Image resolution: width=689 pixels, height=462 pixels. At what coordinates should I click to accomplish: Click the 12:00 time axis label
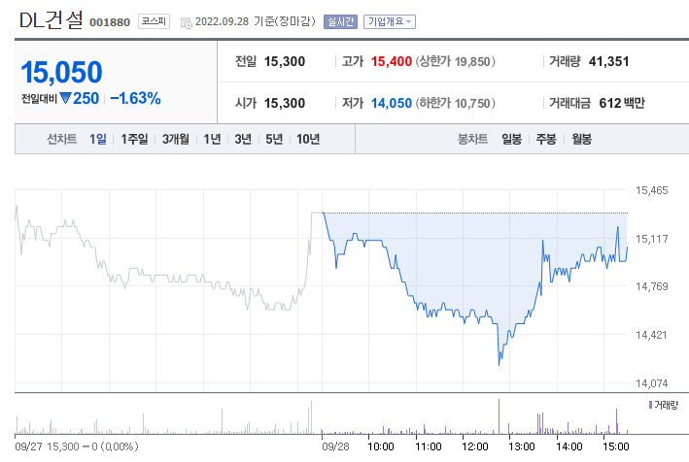point(474,446)
